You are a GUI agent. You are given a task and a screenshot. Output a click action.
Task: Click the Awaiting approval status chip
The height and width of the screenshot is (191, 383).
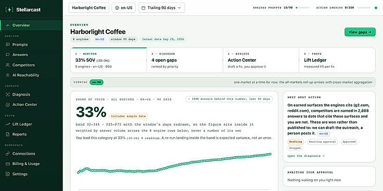tap(322, 142)
